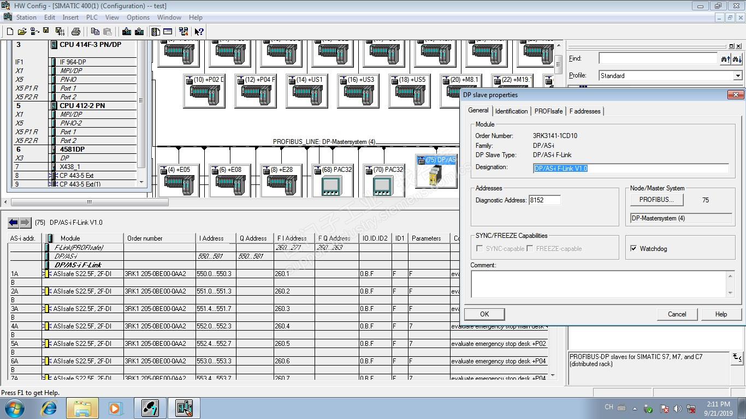746x419 pixels.
Task: Click the address overview toolbar icon
Action: pyautogui.click(x=168, y=32)
